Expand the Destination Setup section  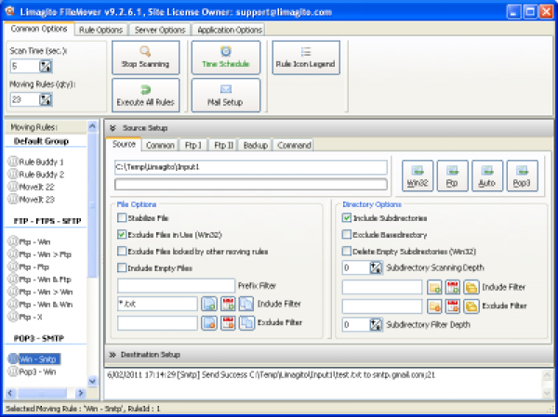pyautogui.click(x=113, y=355)
